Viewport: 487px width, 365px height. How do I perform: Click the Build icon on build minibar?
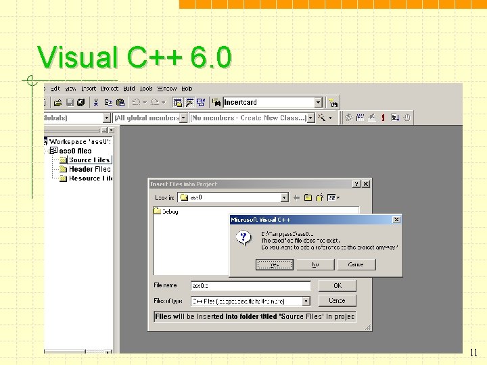pyautogui.click(x=360, y=118)
